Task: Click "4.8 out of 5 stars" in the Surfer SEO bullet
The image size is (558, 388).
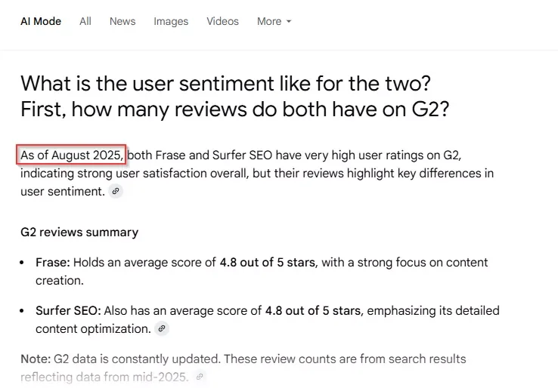Action: [x=314, y=310]
